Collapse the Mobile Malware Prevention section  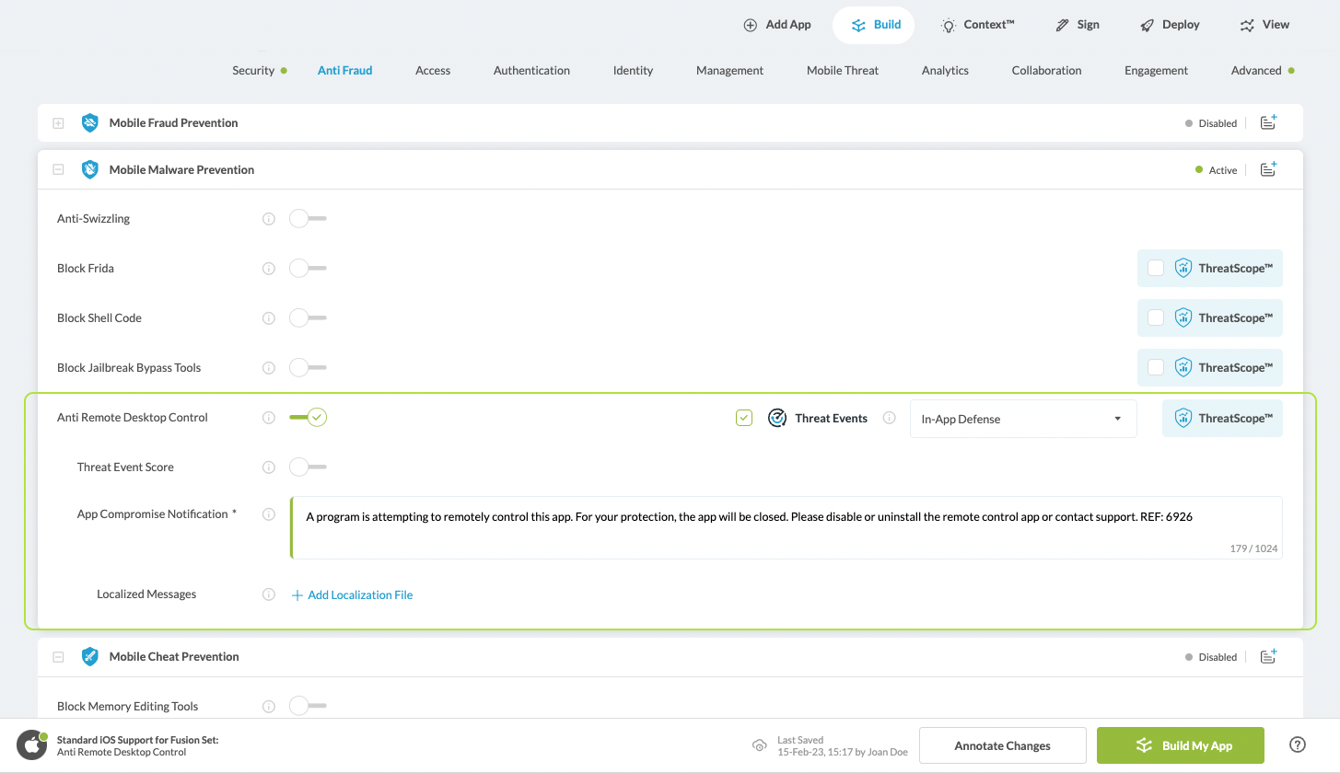pyautogui.click(x=58, y=169)
